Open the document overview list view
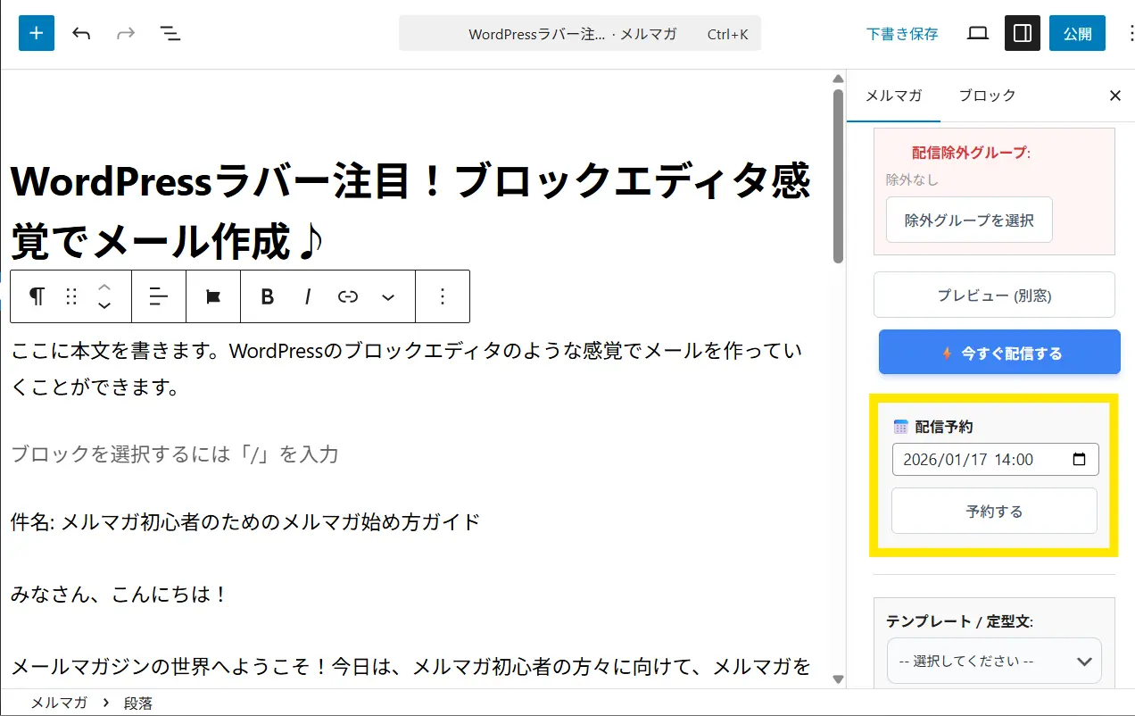 170,33
